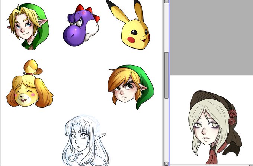
Task: Click the vertical scrollbar thumb of the left canvas
Action: 166,75
